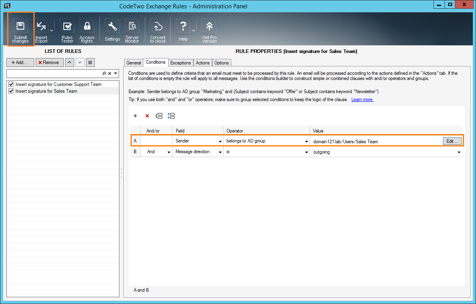Click the And/or column header
The image size is (476, 304).
(x=156, y=131)
